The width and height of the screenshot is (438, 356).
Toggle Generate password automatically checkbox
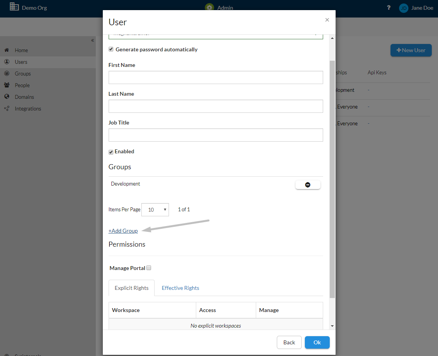coord(111,49)
